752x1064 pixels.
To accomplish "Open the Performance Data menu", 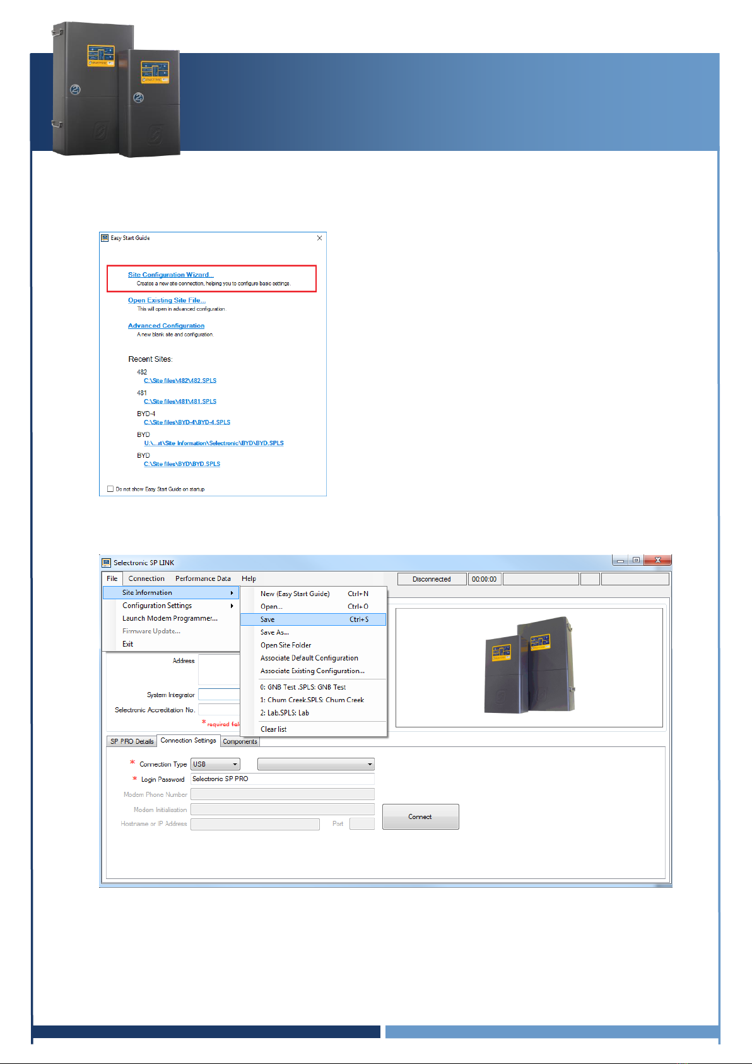I will coord(203,578).
